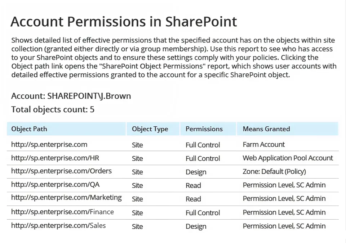This screenshot has width=346, height=243.
Task: Click the Means Granted column header
Action: pyautogui.click(x=266, y=129)
